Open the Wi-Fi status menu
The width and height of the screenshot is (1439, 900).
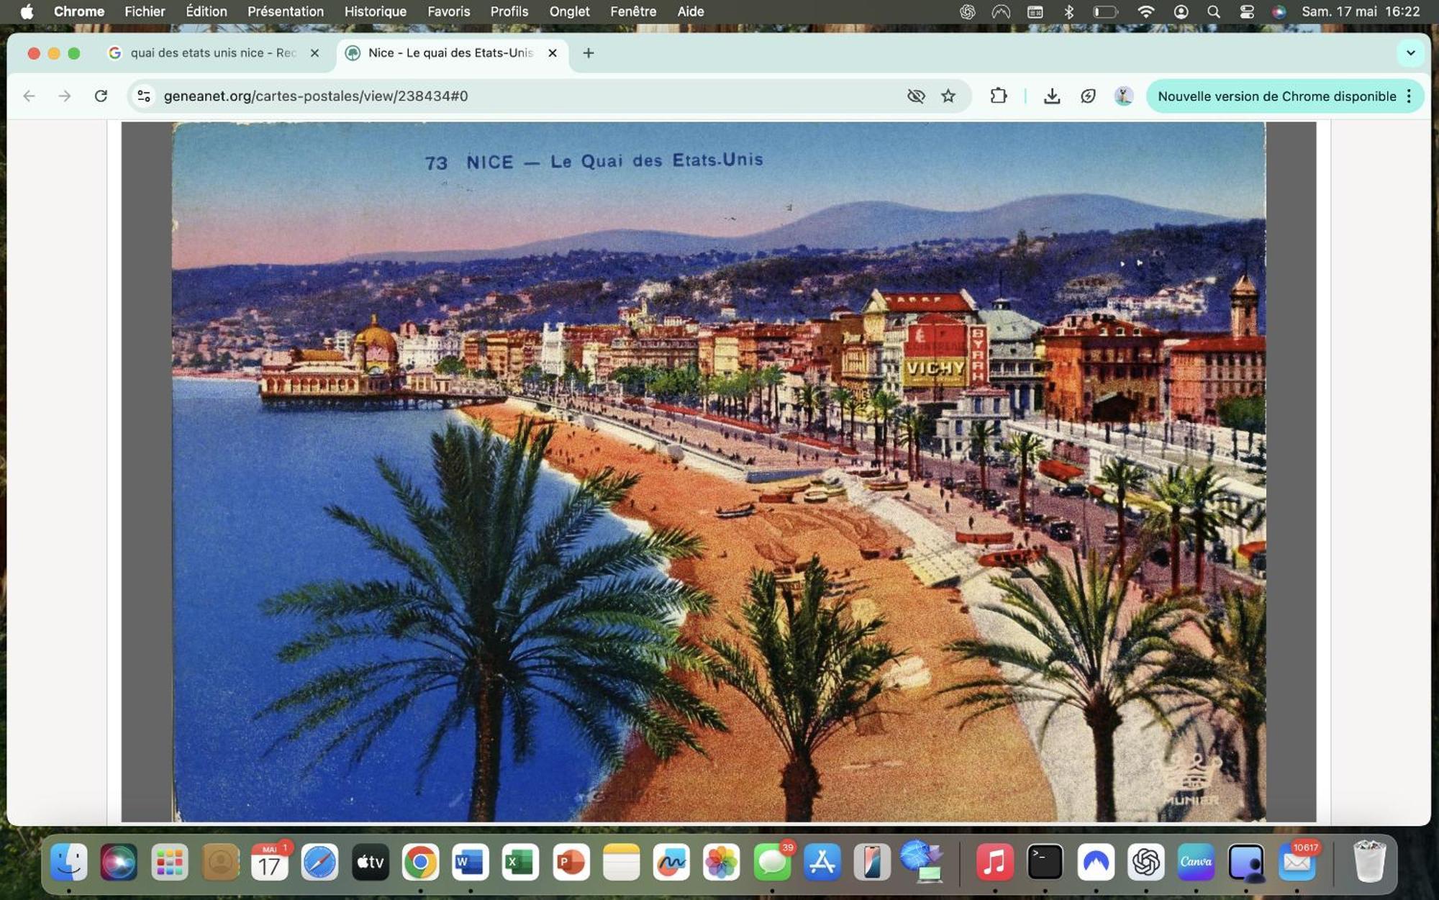[x=1145, y=12]
